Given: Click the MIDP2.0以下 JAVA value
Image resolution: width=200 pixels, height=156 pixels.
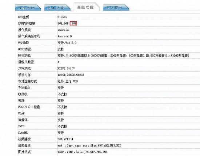Looking at the screenshot, I should [x=66, y=69].
